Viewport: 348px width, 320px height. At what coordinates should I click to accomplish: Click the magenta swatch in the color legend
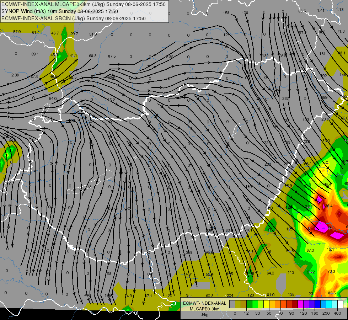pos(300,304)
